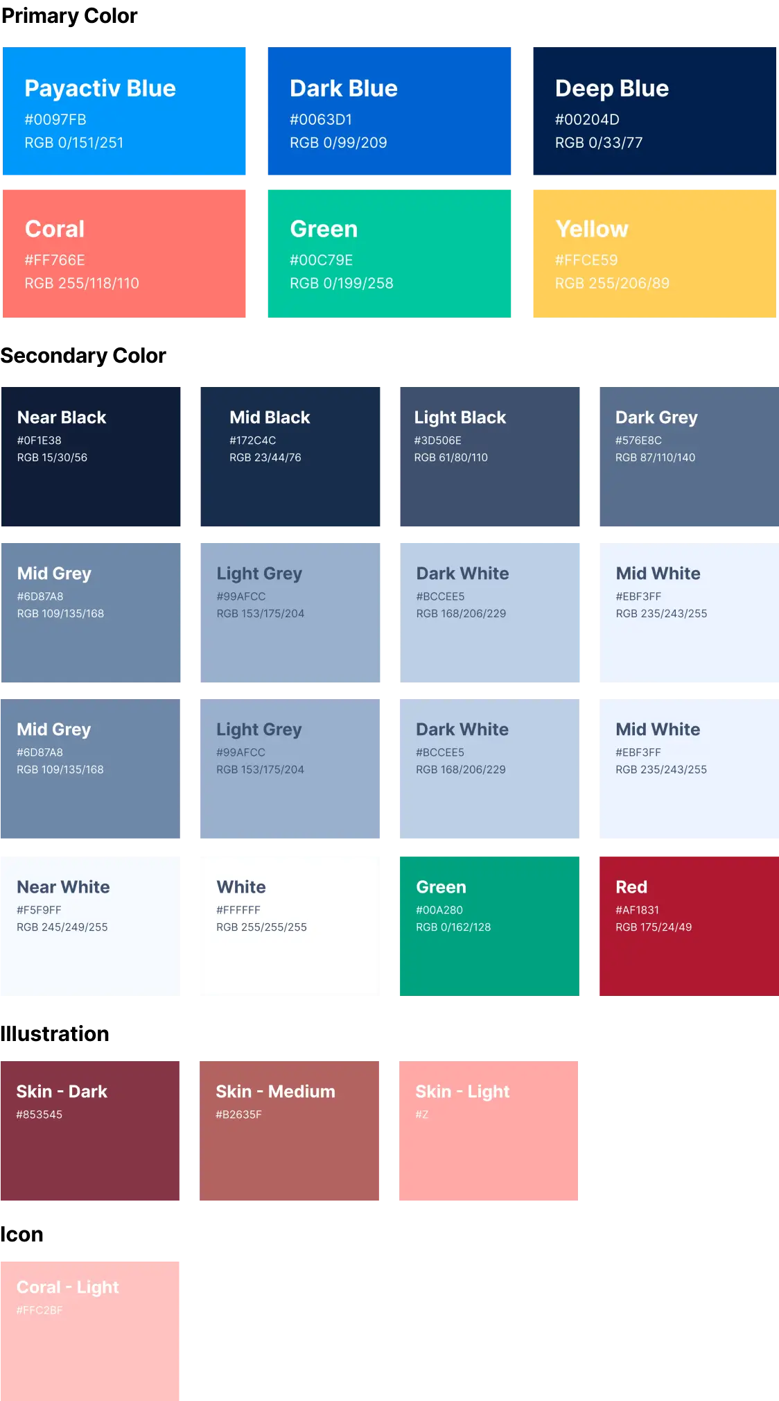
Task: Select the secondary Green #00A280 swatch
Action: click(x=489, y=926)
